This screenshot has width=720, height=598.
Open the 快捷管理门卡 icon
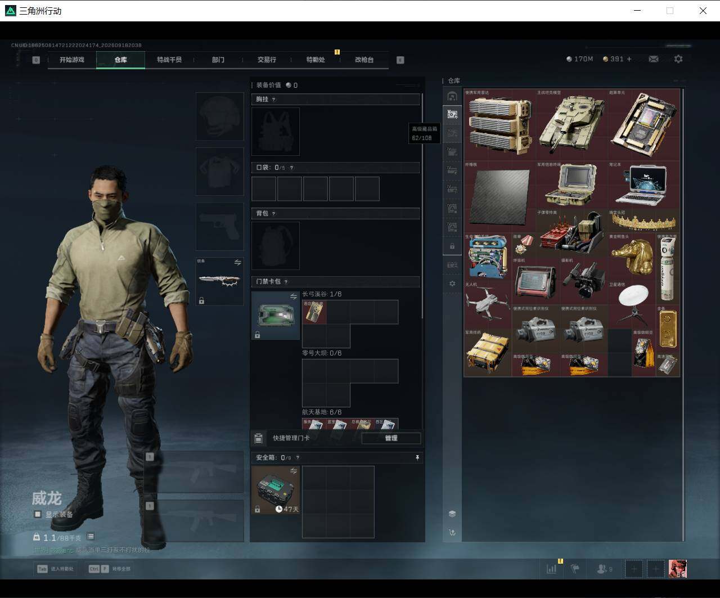259,438
